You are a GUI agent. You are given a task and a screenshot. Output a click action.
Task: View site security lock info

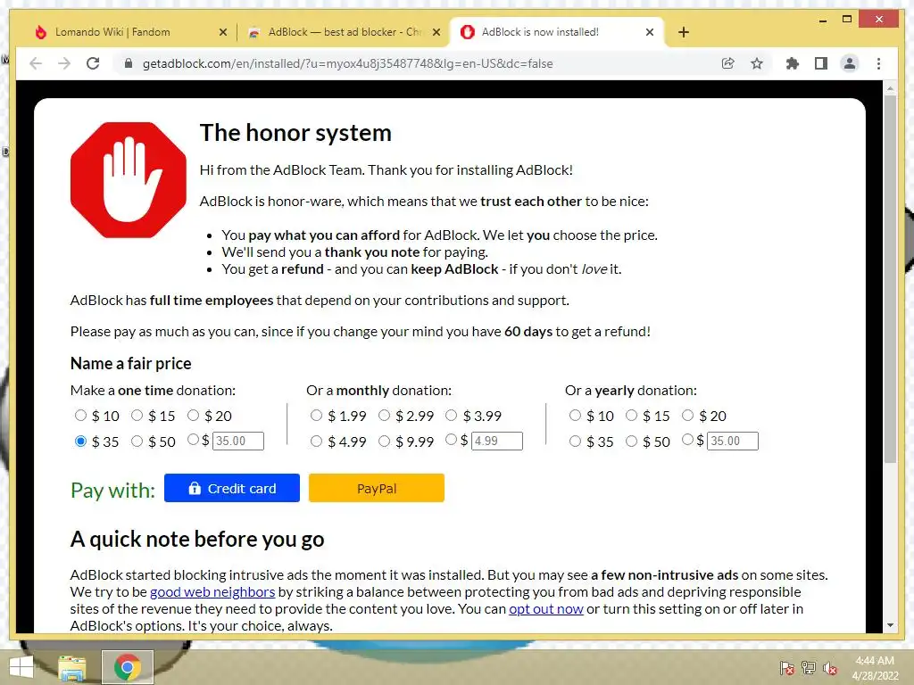129,63
